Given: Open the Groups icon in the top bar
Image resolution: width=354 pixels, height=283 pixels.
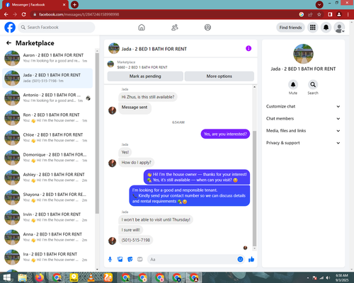Looking at the screenshot, I should pos(207,28).
